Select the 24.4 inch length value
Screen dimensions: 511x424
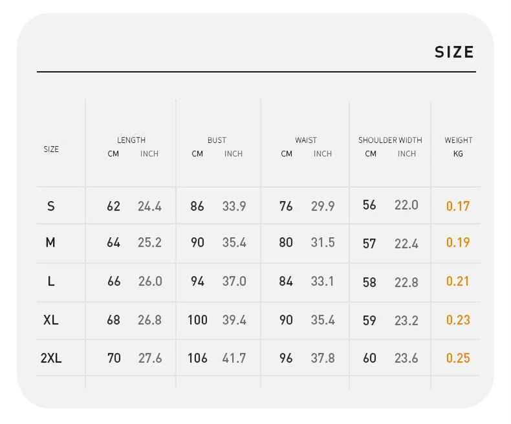[x=149, y=206]
